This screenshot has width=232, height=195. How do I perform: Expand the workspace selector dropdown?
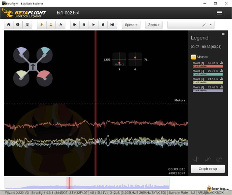[211, 25]
